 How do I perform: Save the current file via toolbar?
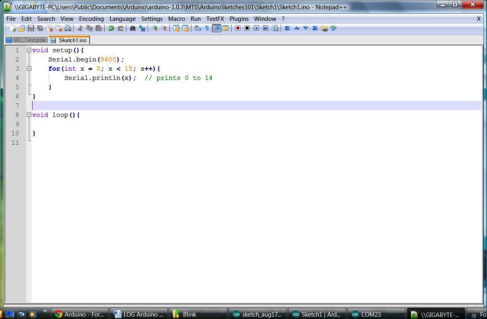pyautogui.click(x=31, y=28)
